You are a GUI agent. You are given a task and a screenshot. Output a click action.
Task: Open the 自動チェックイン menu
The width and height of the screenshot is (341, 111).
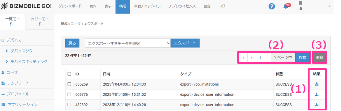147,6
